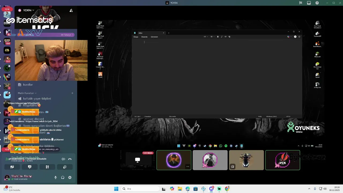This screenshot has height=193, width=343.
Task: Clear formatting icon in Notepad toolbar
Action: (x=229, y=37)
